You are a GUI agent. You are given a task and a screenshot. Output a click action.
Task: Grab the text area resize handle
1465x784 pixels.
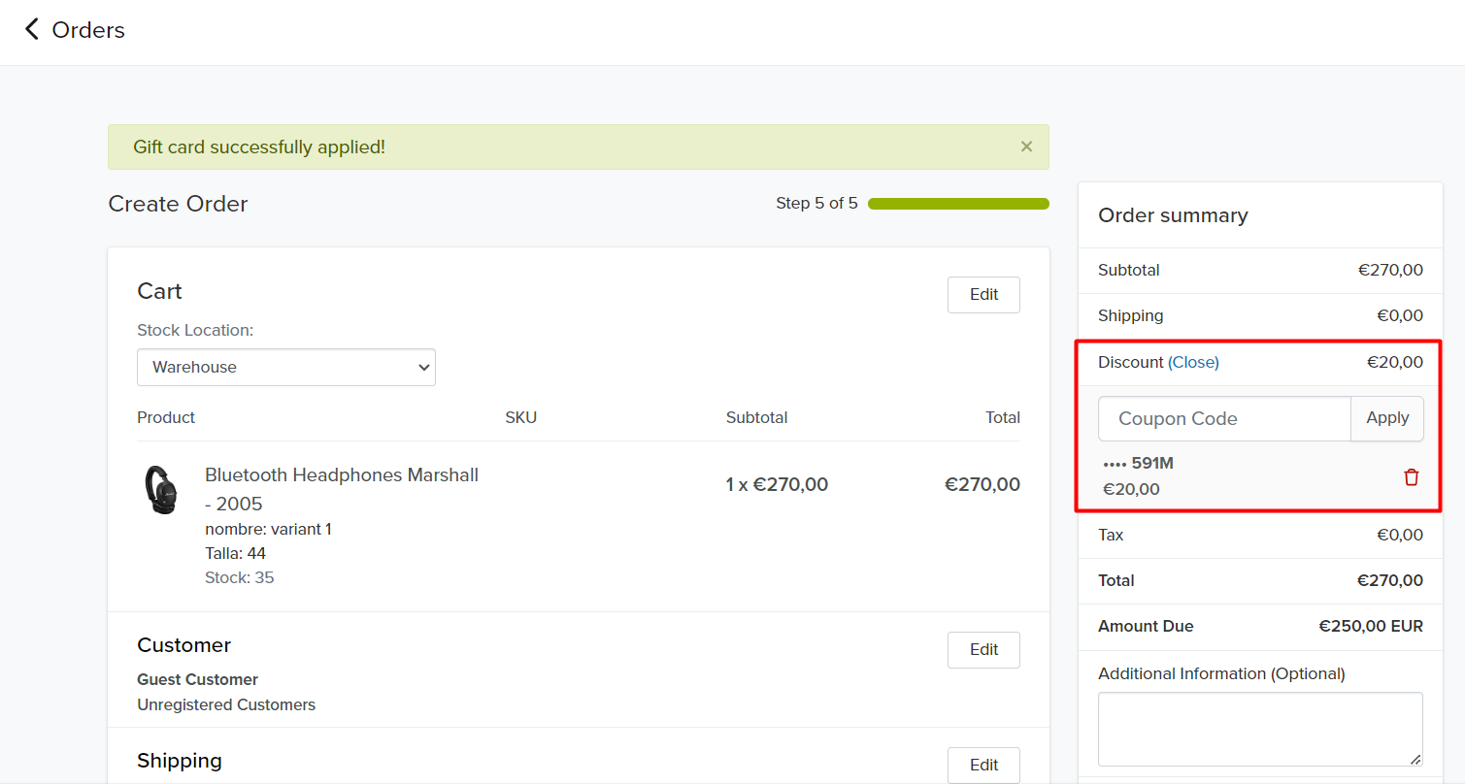point(1415,759)
